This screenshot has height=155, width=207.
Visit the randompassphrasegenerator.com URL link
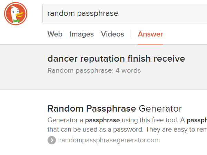point(109,140)
